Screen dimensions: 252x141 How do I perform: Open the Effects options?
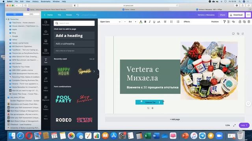point(187,22)
